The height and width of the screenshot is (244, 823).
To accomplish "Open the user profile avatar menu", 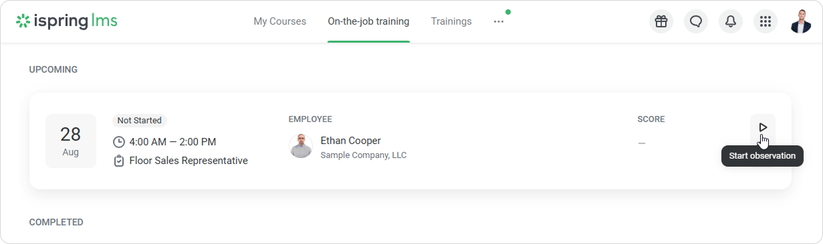I will (x=800, y=21).
